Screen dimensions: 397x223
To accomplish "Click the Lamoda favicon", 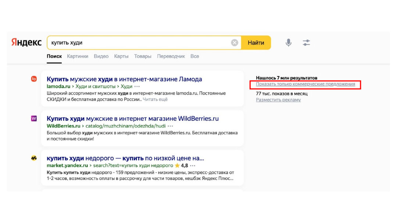I will 34,79.
